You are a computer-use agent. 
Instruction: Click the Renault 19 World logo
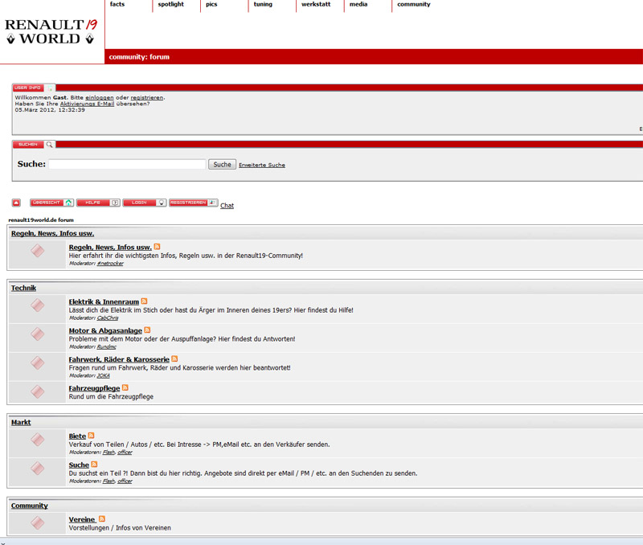51,31
